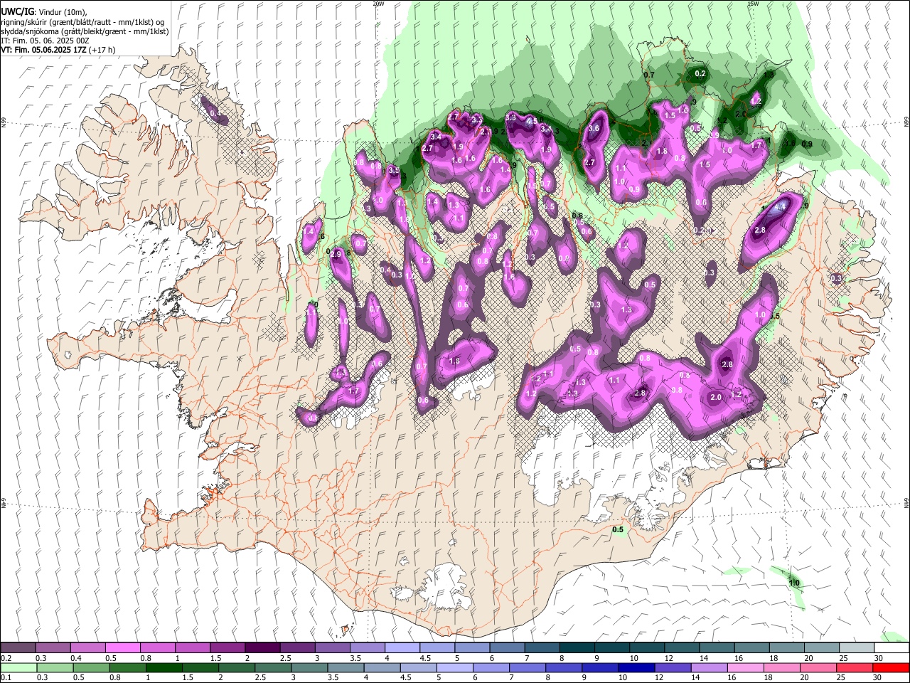This screenshot has height=683, width=910.
Task: Select the '2.9' value in the western snow patch
Action: (x=337, y=254)
